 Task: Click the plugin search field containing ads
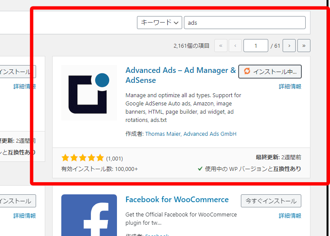[x=244, y=23]
